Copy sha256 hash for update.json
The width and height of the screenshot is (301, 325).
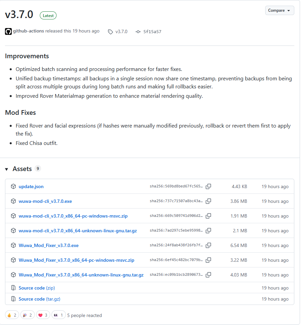pyautogui.click(x=208, y=186)
